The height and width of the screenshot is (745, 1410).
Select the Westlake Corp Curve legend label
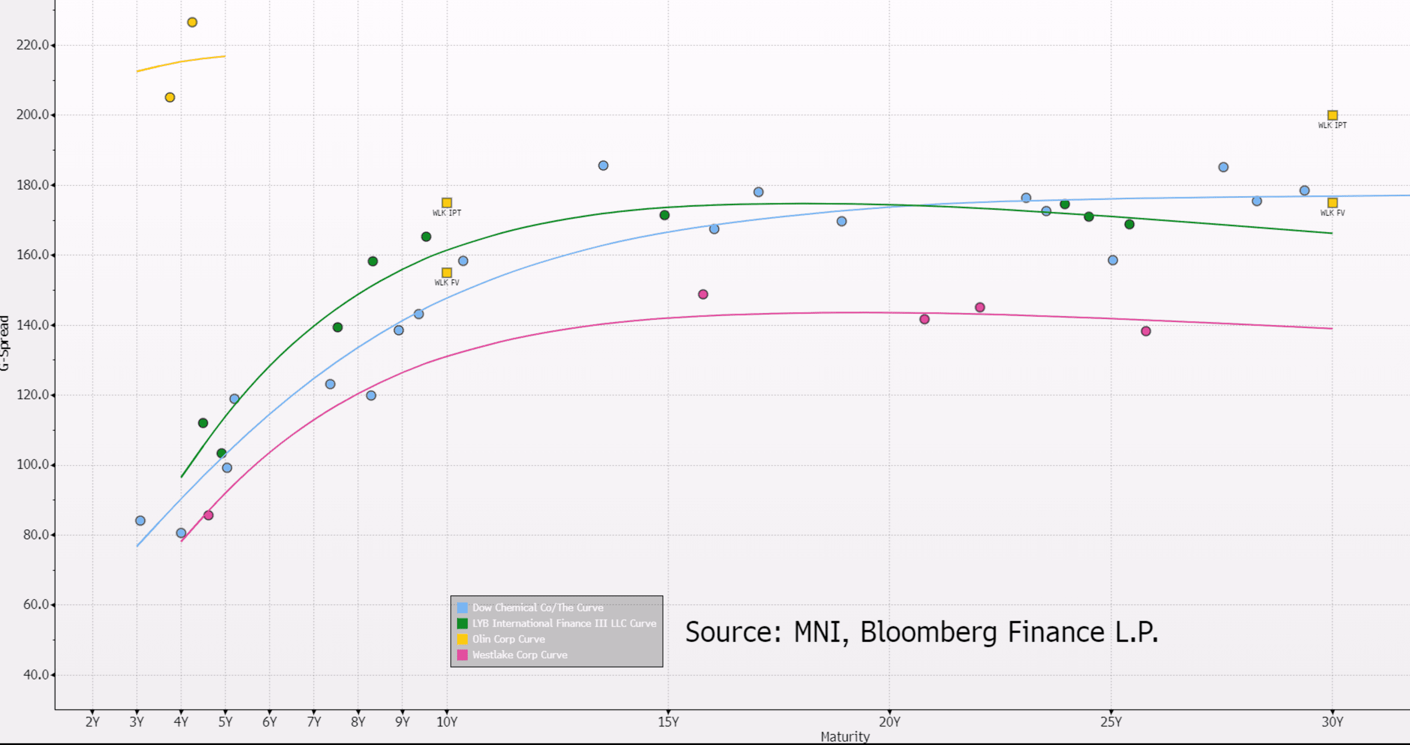pos(520,655)
